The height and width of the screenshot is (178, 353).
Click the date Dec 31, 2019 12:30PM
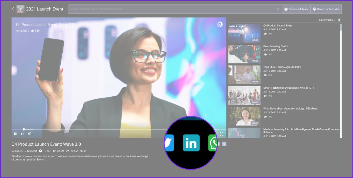24,151
